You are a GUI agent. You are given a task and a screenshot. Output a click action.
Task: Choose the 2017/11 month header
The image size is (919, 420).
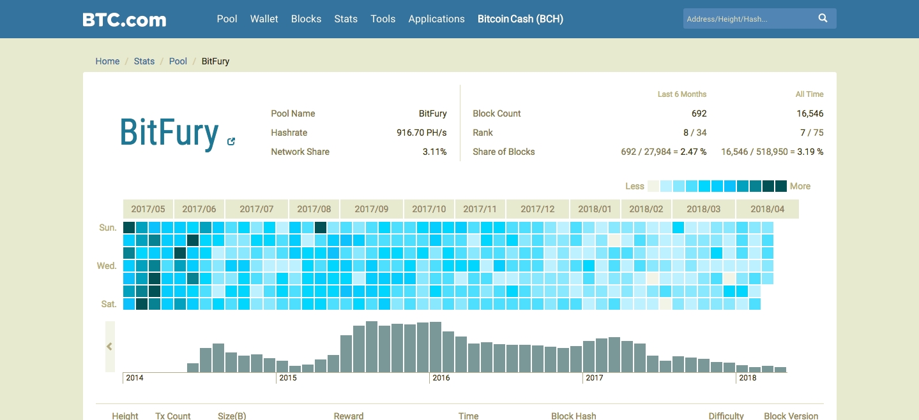pyautogui.click(x=480, y=209)
